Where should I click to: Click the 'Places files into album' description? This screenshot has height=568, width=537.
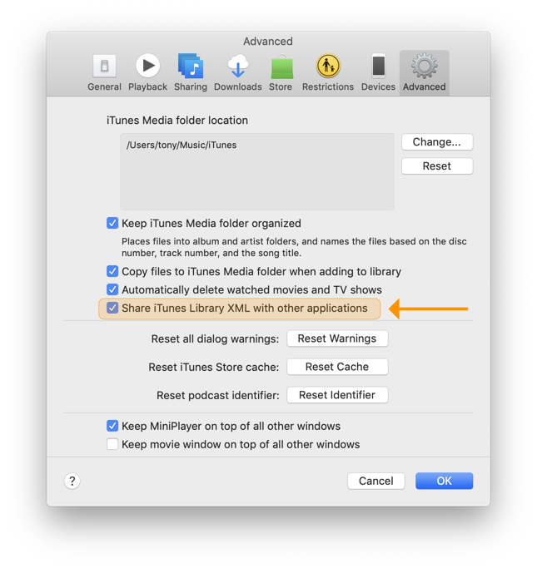(294, 247)
